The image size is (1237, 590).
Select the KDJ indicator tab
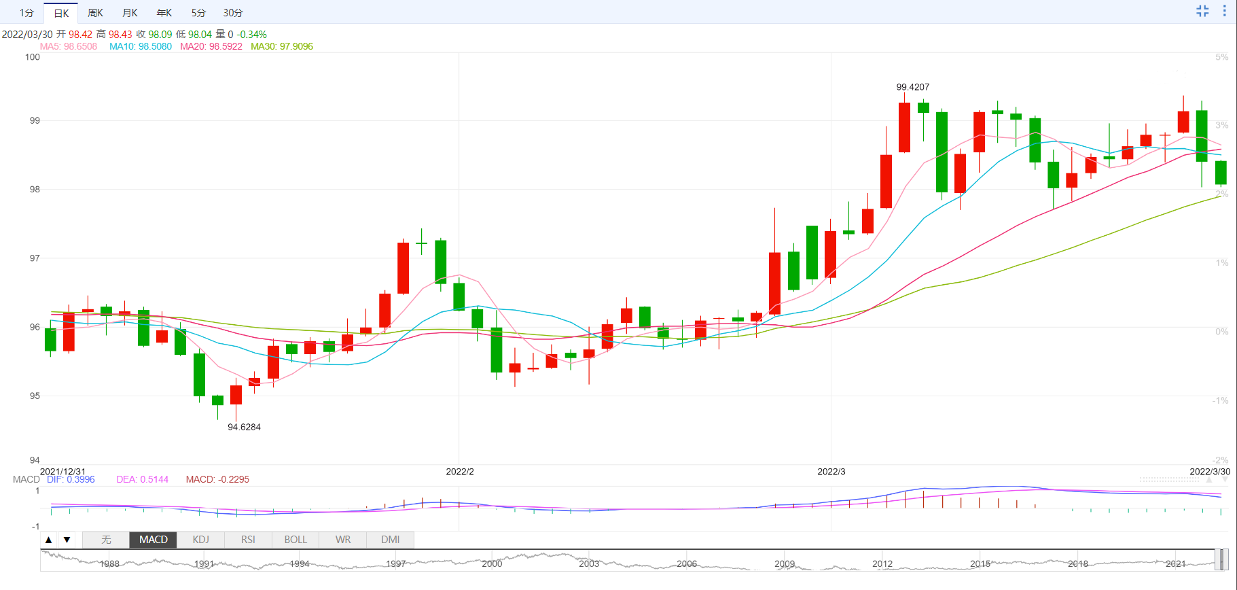point(201,540)
